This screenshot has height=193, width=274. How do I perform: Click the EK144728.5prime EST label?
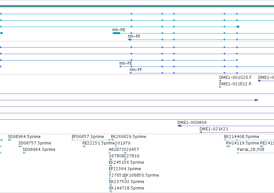click(127, 188)
